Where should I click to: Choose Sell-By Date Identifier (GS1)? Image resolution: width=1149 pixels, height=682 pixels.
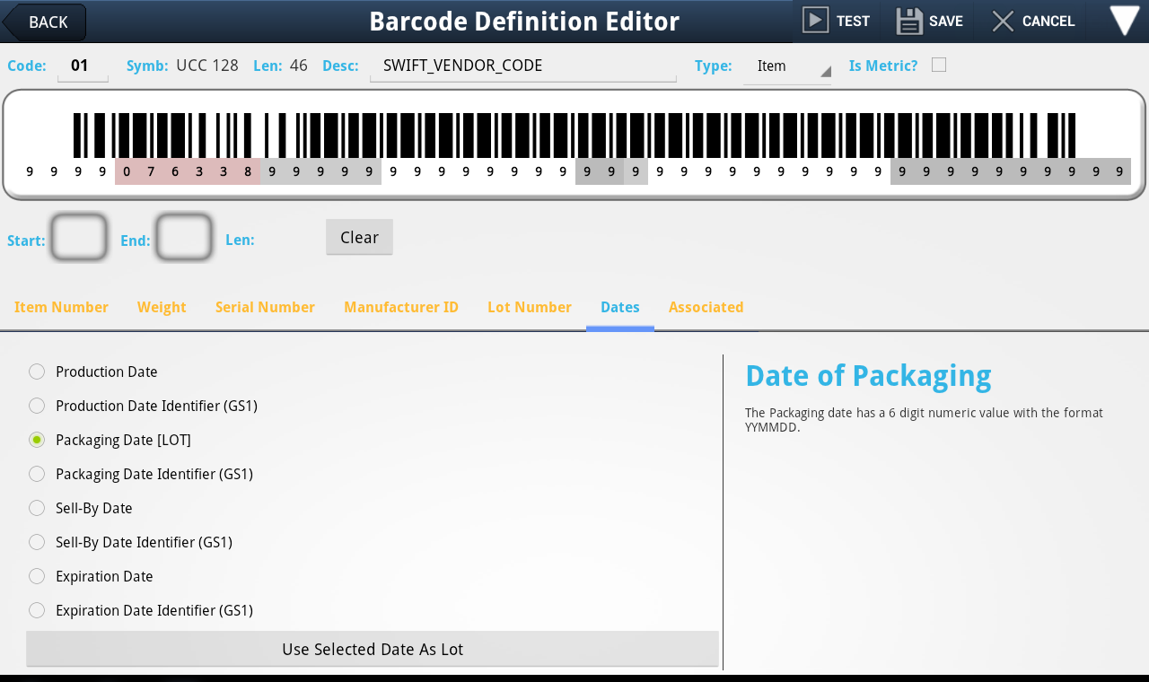[x=37, y=542]
